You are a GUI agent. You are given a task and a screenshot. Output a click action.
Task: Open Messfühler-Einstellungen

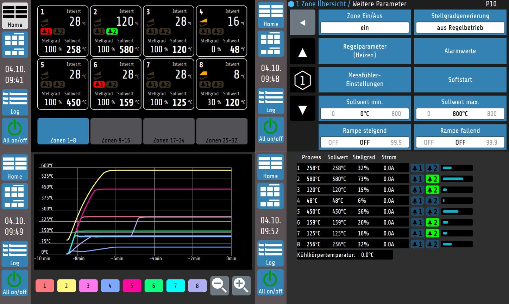[x=365, y=80]
